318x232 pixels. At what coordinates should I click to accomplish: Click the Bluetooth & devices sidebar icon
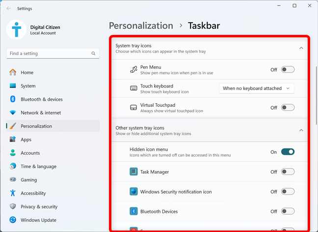(13, 99)
